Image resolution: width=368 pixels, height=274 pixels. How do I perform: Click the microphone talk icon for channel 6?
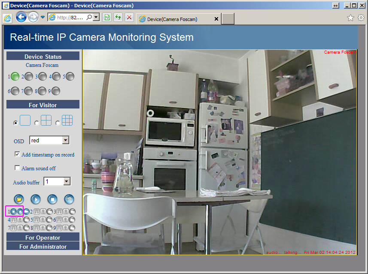point(66,220)
